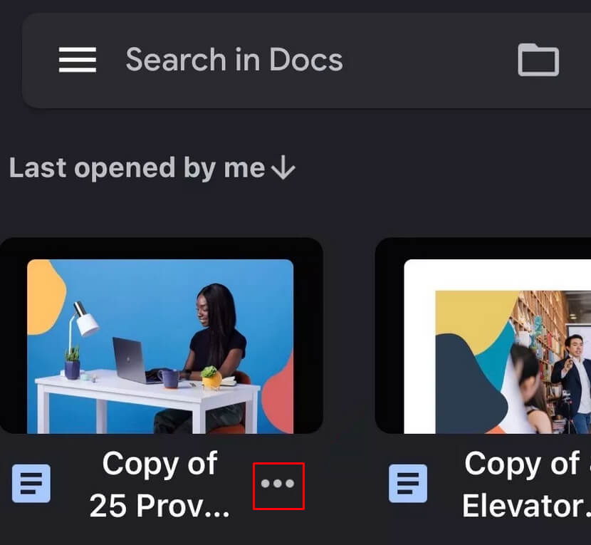591x545 pixels.
Task: Open the hamburger navigation menu
Action: pyautogui.click(x=78, y=60)
